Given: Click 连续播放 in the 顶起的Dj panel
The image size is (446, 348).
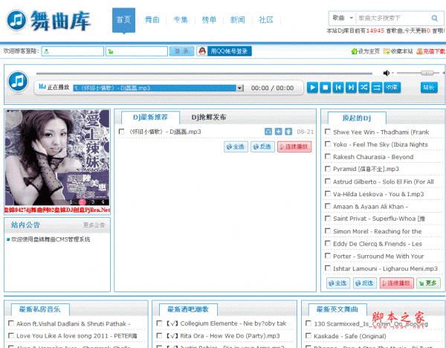Looking at the screenshot, I should pyautogui.click(x=397, y=283).
